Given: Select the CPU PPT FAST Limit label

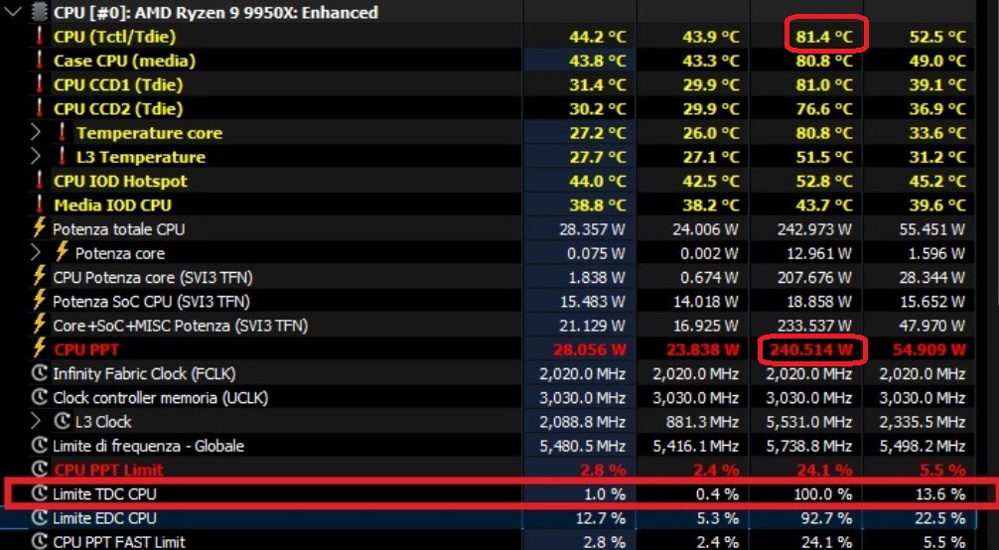Looking at the screenshot, I should [119, 542].
